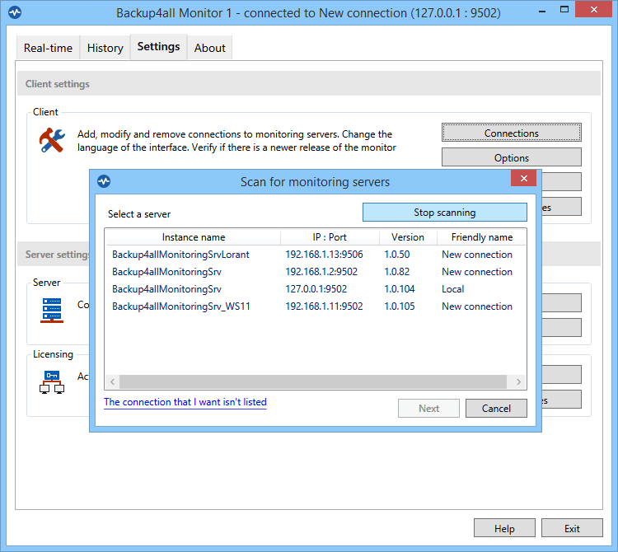Cancel the scan dialog
Screen dimensions: 618x552
coord(496,409)
